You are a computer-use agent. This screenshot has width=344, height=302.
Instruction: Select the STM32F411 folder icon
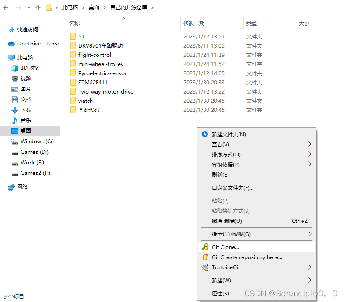click(x=73, y=83)
